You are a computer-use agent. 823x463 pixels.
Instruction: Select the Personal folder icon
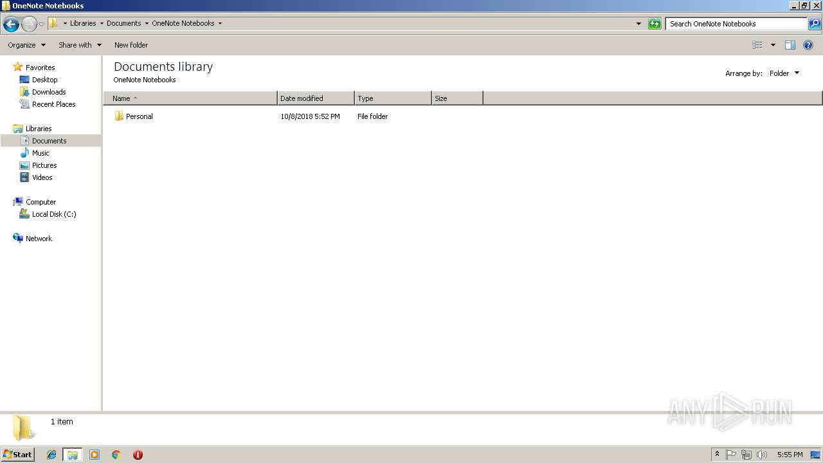coord(119,116)
